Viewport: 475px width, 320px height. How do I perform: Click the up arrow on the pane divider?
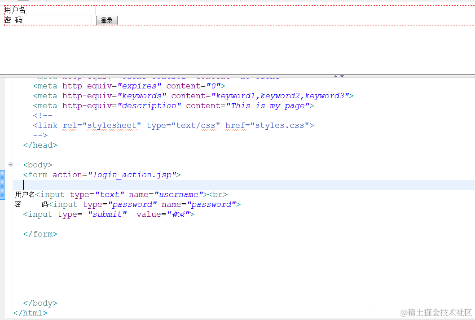pyautogui.click(x=336, y=76)
